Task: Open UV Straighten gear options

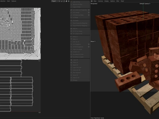Action: point(89,44)
